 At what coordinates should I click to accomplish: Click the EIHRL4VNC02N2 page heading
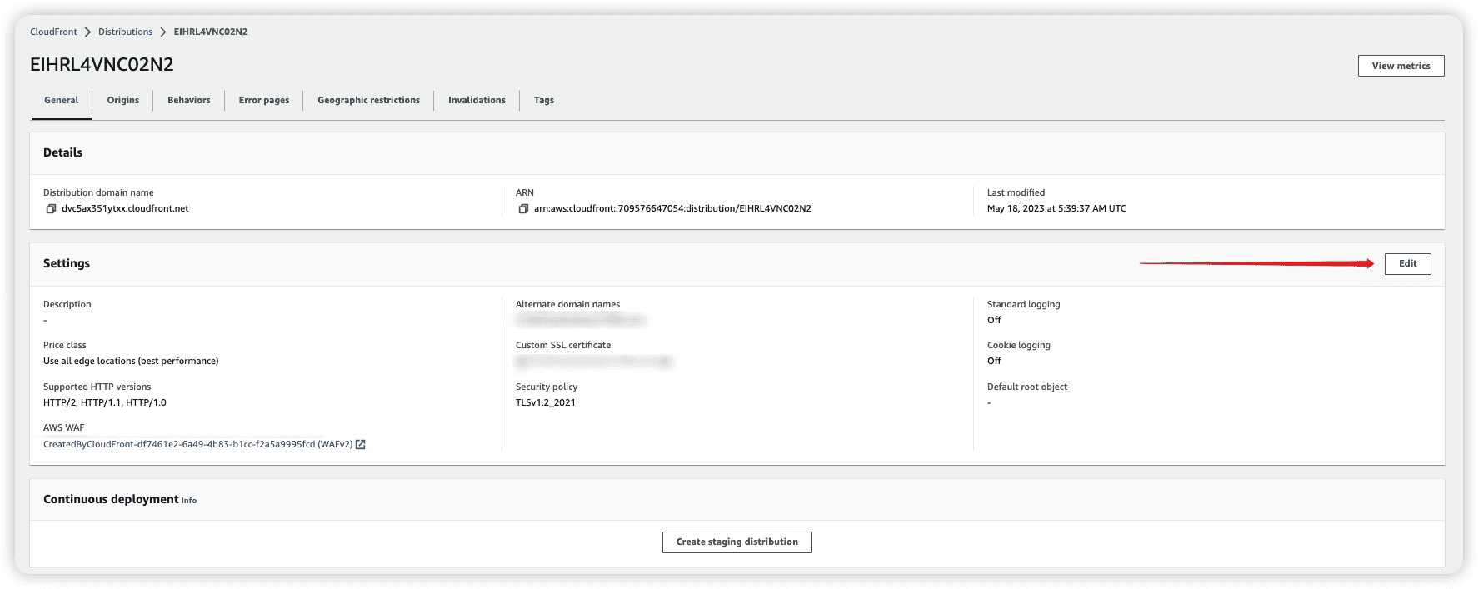pyautogui.click(x=102, y=65)
